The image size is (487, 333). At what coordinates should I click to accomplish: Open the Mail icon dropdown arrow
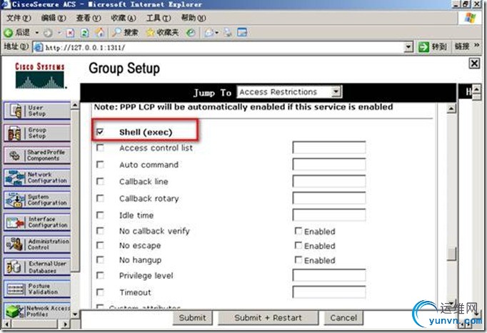tap(216, 33)
